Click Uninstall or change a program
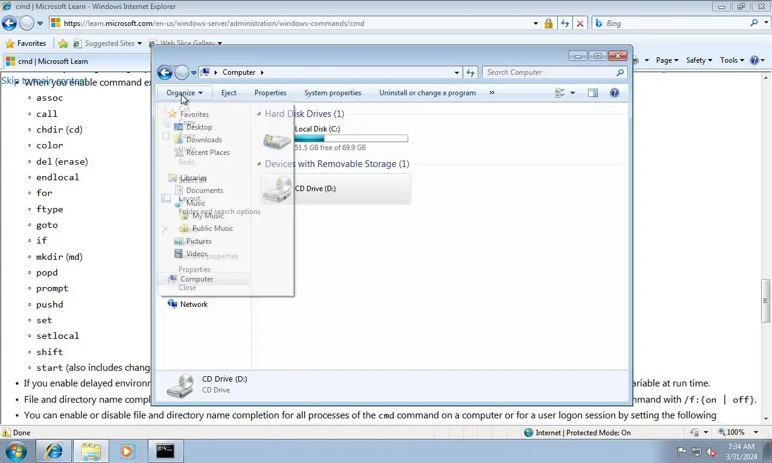The image size is (772, 463). point(428,93)
